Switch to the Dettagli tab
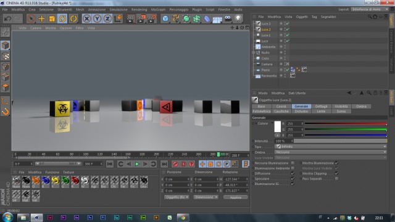 pos(321,107)
